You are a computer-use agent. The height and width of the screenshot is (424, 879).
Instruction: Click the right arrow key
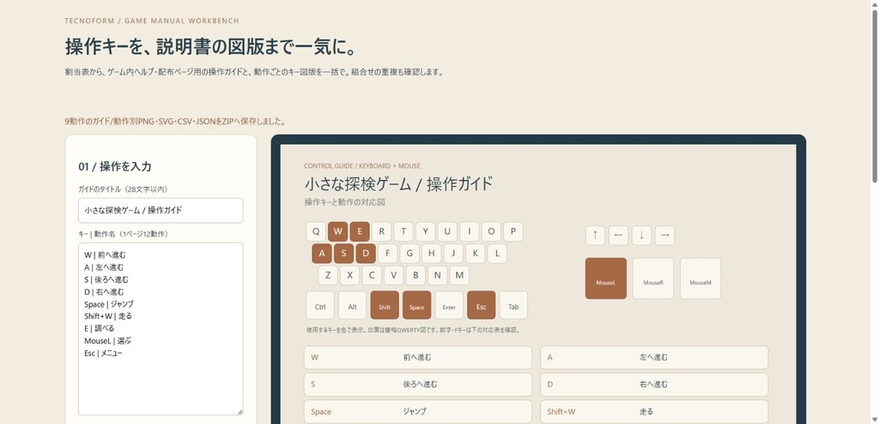pos(665,236)
